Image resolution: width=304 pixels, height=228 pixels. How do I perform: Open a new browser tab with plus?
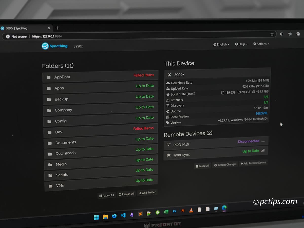[x=57, y=28]
